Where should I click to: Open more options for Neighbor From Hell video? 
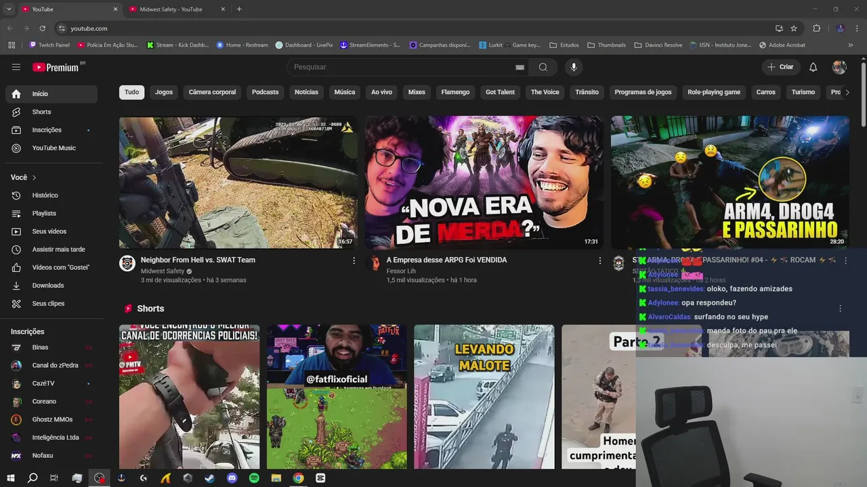tap(354, 260)
